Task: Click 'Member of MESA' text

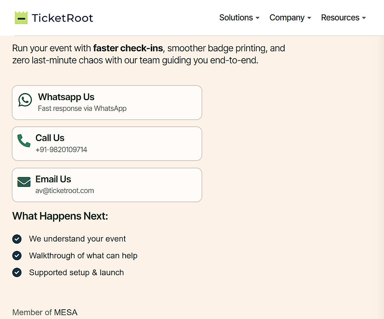Action: [45, 313]
